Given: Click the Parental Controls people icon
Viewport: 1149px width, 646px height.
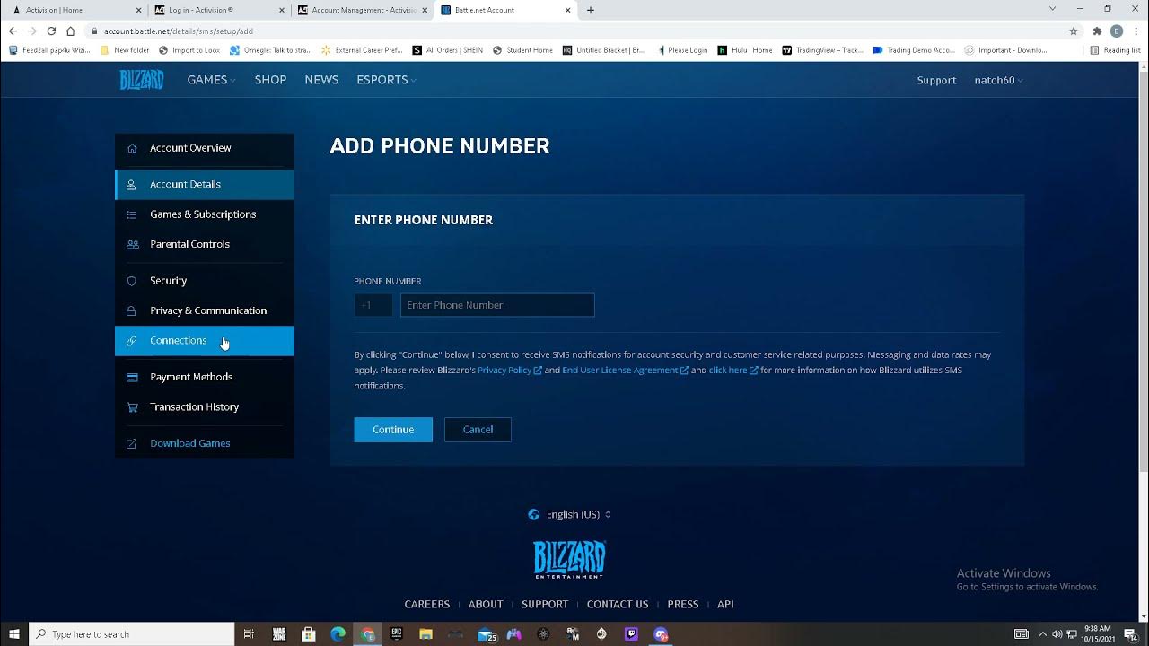Looking at the screenshot, I should [x=132, y=244].
